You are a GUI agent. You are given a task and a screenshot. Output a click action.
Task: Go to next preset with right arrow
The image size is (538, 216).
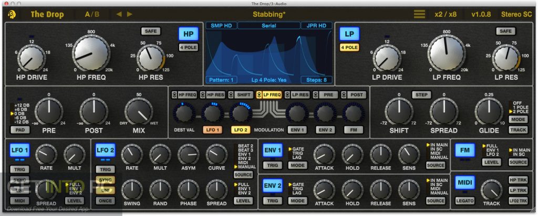pos(129,14)
